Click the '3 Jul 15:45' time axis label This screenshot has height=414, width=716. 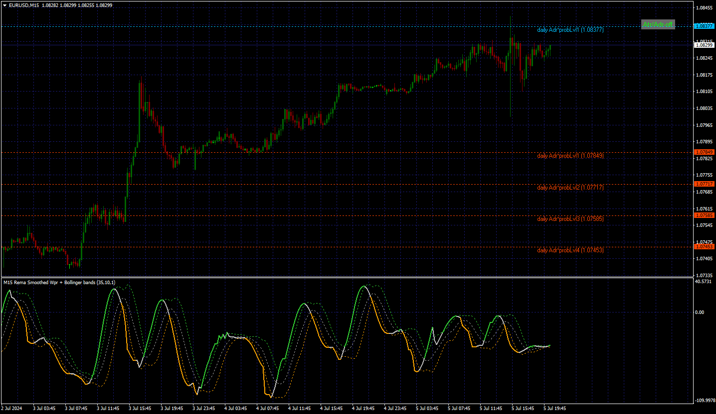coord(140,409)
